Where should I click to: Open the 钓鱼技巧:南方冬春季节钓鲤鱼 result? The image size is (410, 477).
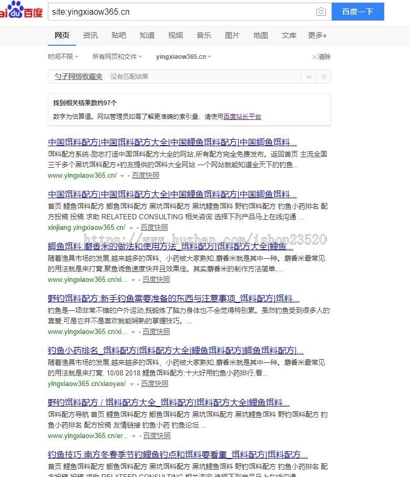click(x=178, y=454)
